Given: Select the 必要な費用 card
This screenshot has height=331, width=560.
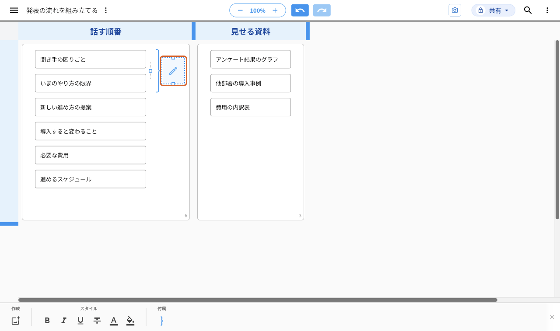Looking at the screenshot, I should coord(91,155).
